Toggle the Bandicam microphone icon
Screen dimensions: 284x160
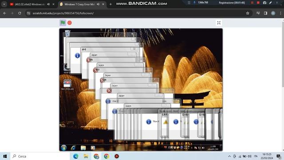[x=194, y=3]
